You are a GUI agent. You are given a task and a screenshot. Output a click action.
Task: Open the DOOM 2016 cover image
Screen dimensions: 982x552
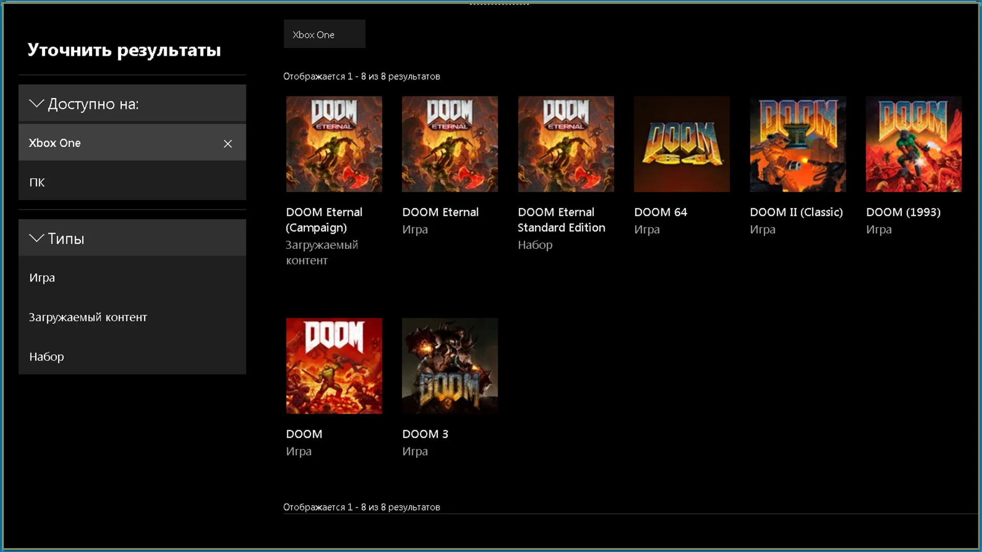pyautogui.click(x=334, y=365)
